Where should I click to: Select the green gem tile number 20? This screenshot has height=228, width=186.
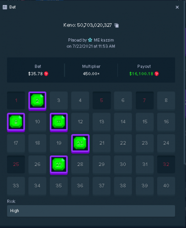pyautogui.click(x=80, y=143)
